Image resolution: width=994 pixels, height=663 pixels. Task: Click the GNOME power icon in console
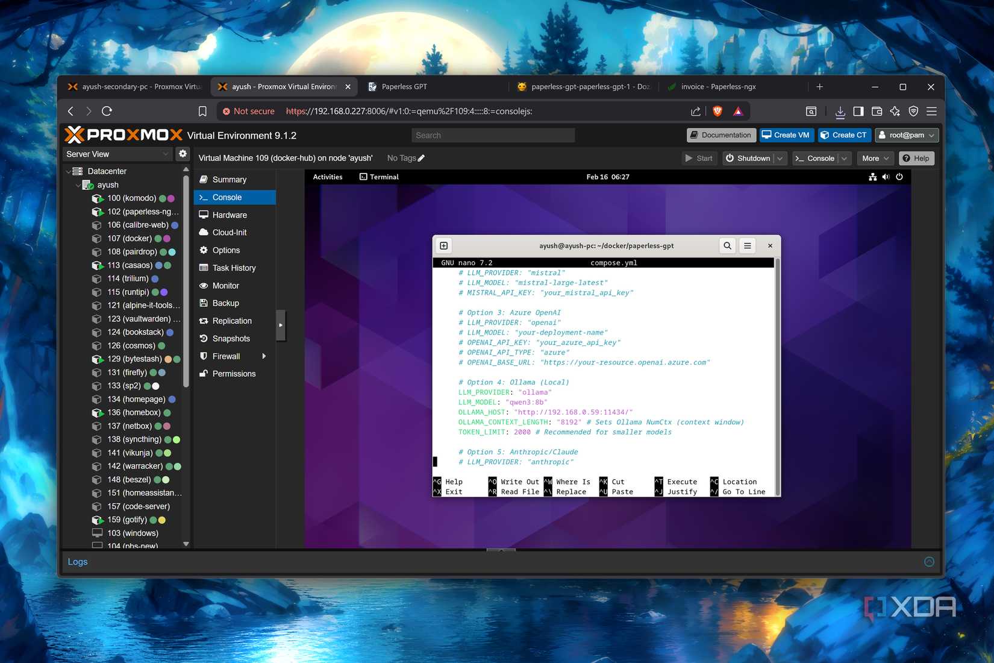899,177
